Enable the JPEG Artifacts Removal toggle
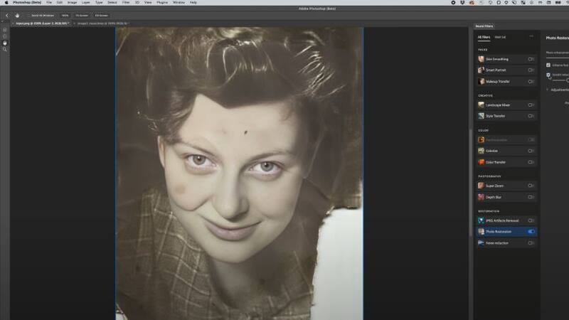 coord(531,220)
